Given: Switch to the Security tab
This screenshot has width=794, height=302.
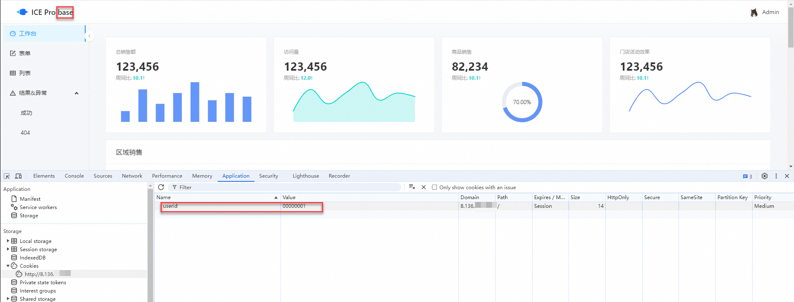Looking at the screenshot, I should [x=269, y=176].
